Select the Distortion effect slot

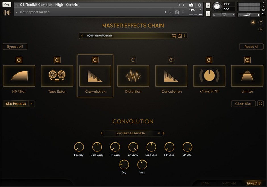point(133,76)
